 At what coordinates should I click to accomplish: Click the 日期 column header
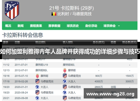17,42
